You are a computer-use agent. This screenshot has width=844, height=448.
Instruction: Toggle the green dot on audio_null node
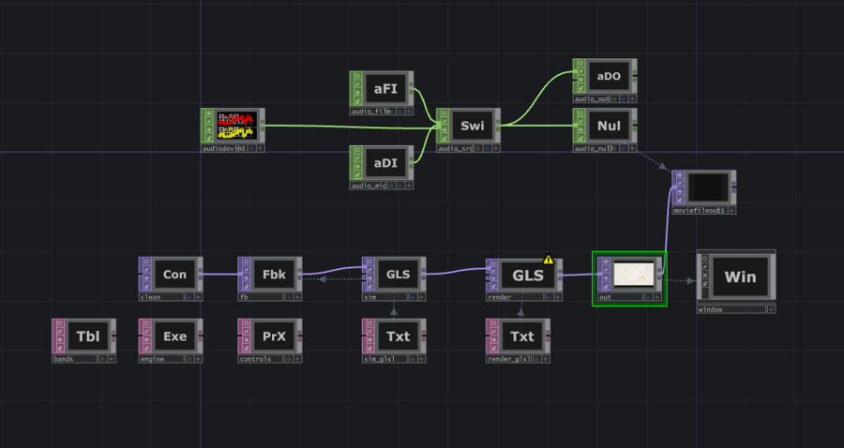614,148
